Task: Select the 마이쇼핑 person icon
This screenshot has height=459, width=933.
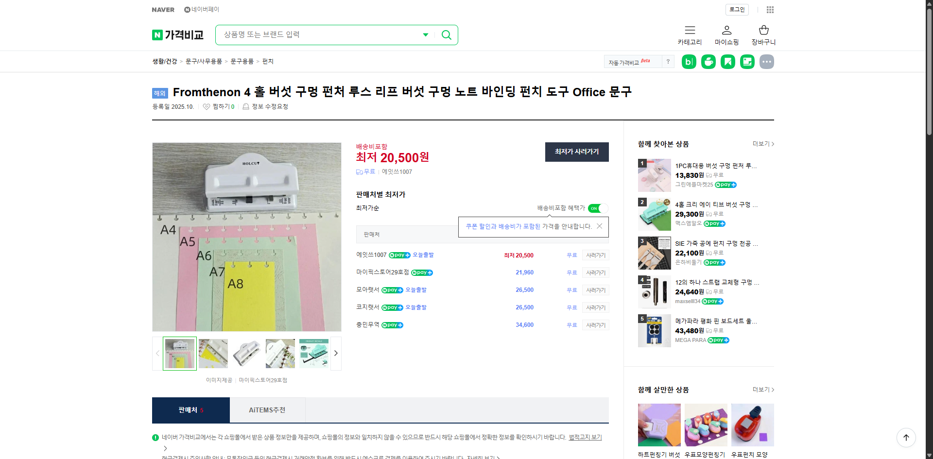Action: pyautogui.click(x=726, y=30)
